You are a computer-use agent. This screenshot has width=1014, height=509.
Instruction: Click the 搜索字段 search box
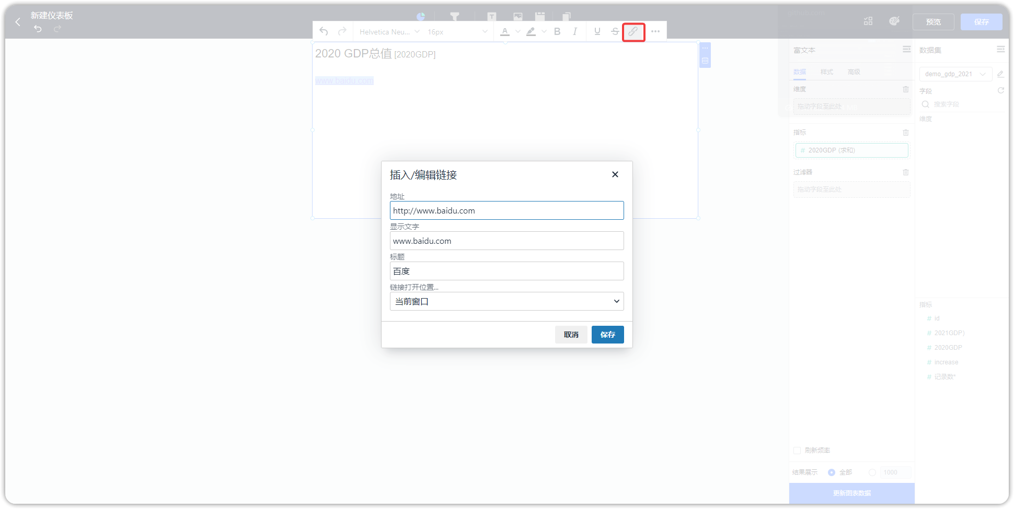pos(962,104)
